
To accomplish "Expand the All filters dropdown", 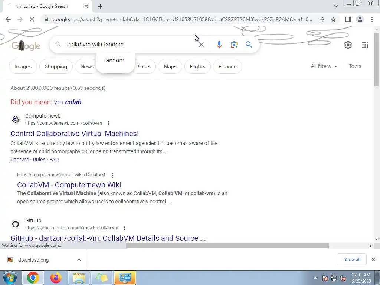I will click(x=324, y=66).
